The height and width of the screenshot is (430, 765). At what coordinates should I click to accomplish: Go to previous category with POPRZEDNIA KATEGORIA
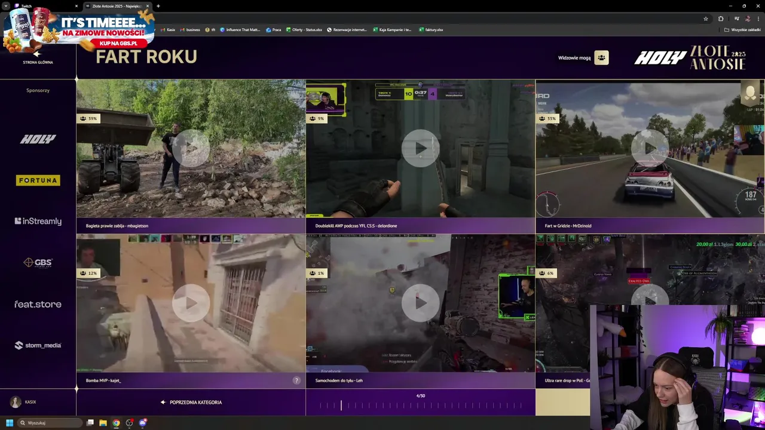[191, 402]
